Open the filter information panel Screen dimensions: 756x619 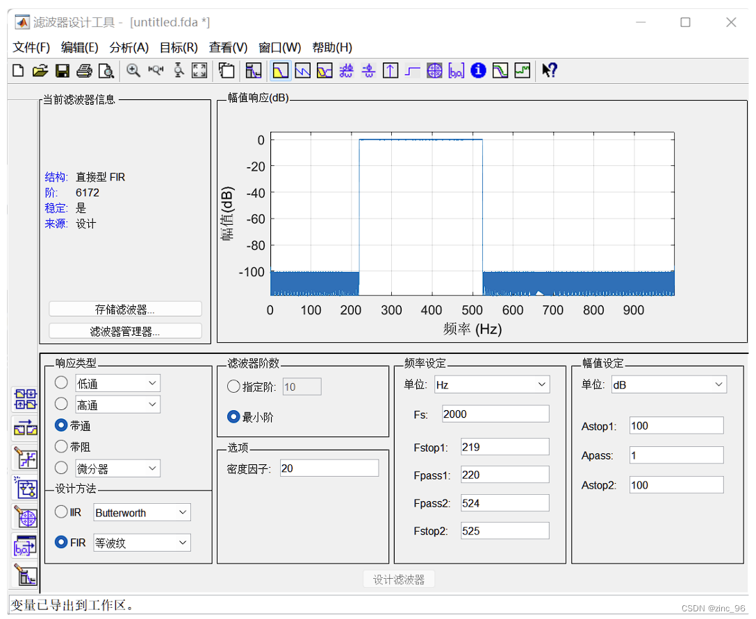pos(478,70)
